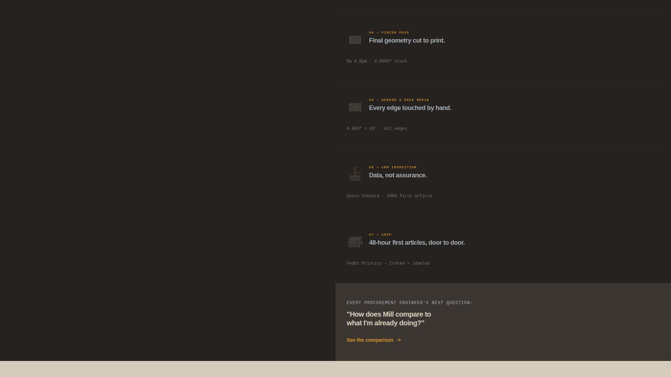Image resolution: width=671 pixels, height=377 pixels.
Task: Click the 05 — Deburr & Edge Break label
Action: click(399, 100)
